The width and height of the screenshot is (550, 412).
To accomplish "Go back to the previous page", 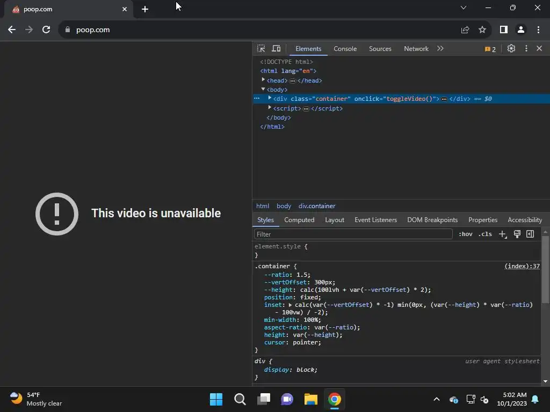I will tap(12, 30).
